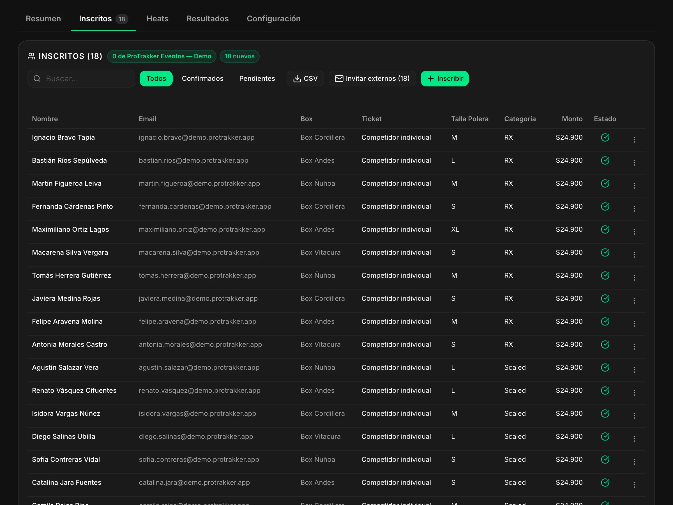This screenshot has width=673, height=505.
Task: Click Box Ñuñoa in Agustín Salazar row
Action: [x=318, y=368]
